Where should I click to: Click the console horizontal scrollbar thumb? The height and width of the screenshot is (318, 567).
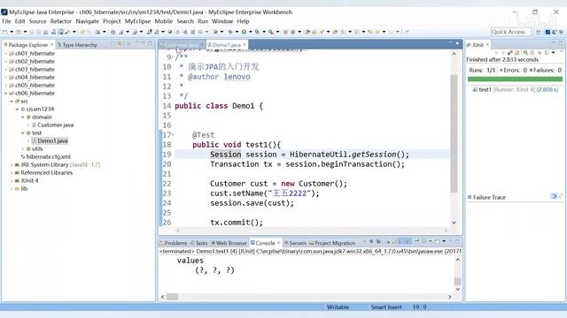click(x=173, y=297)
